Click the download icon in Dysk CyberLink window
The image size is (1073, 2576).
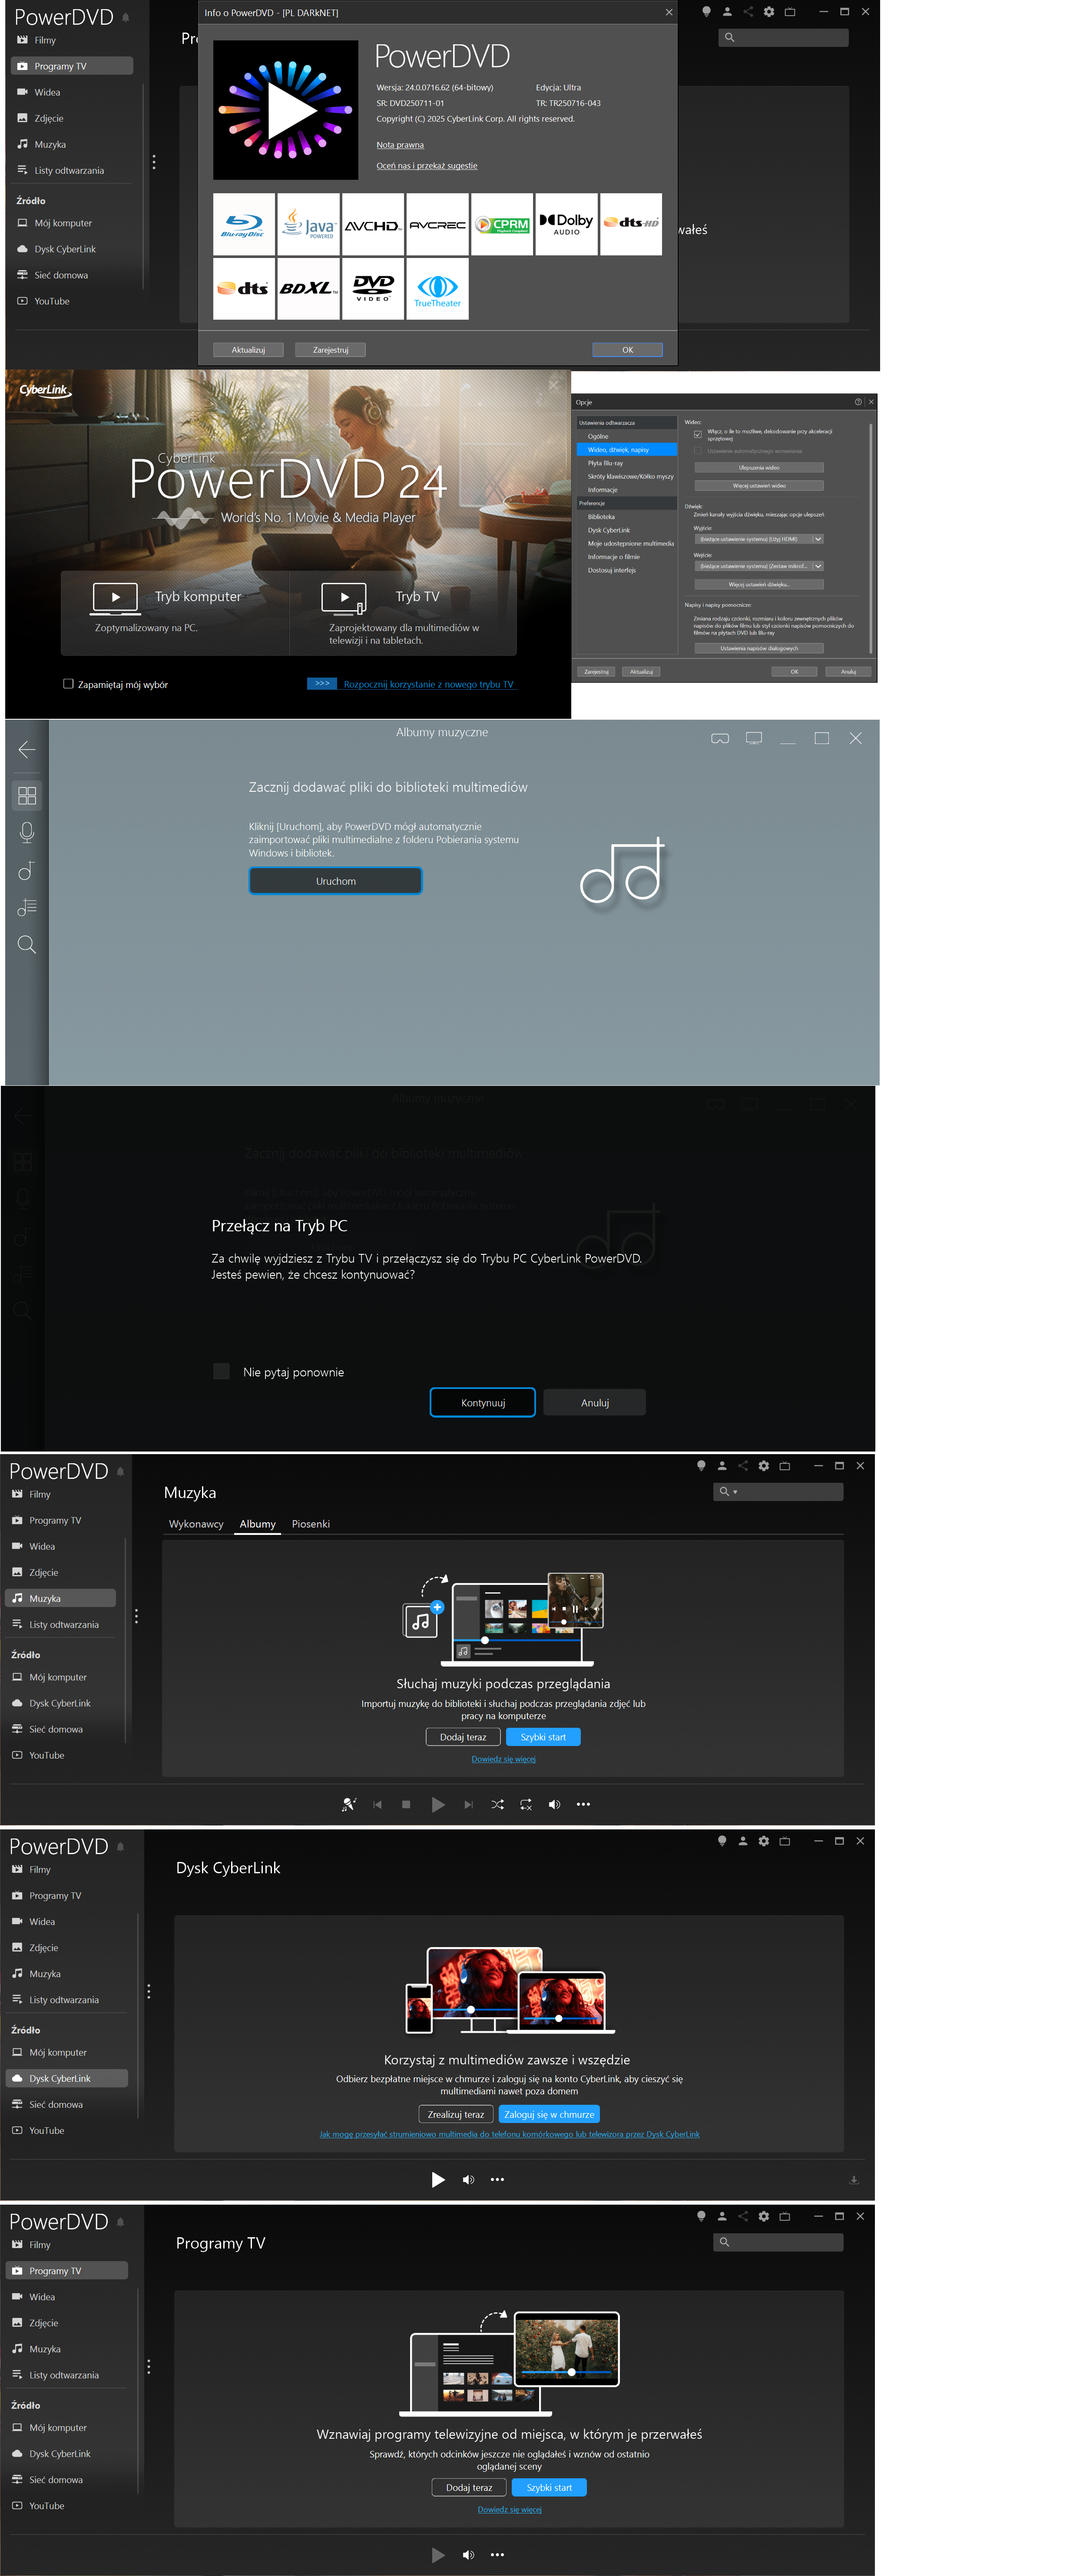tap(853, 2179)
